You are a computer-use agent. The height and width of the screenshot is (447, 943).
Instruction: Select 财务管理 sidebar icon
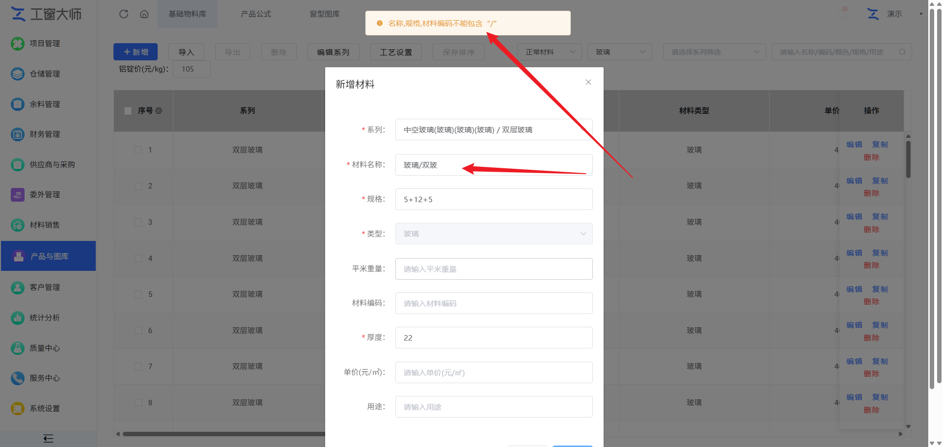point(18,134)
